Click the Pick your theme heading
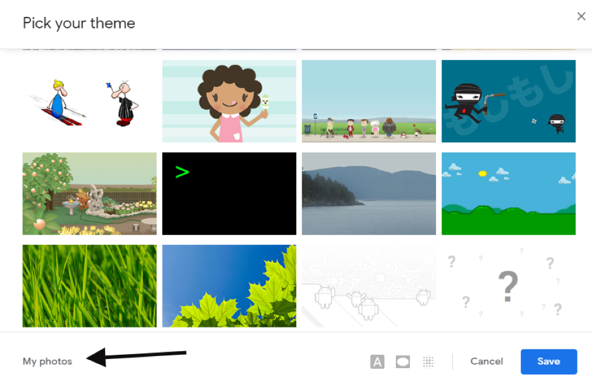 (79, 24)
